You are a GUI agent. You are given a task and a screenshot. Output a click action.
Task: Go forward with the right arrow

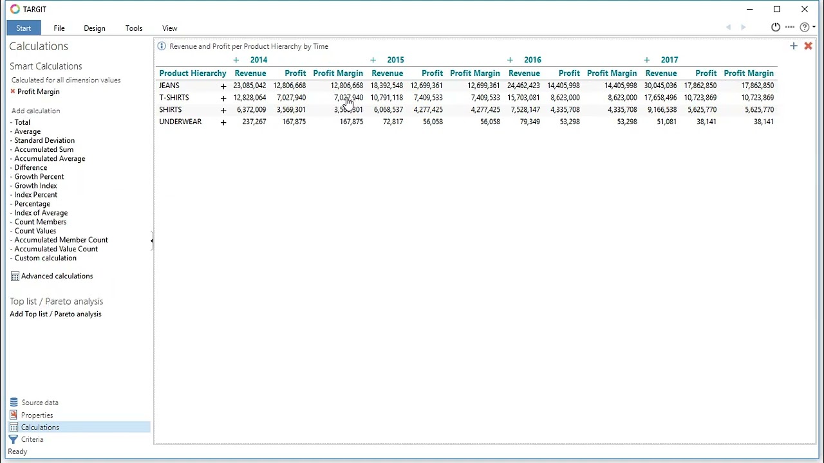pos(743,27)
